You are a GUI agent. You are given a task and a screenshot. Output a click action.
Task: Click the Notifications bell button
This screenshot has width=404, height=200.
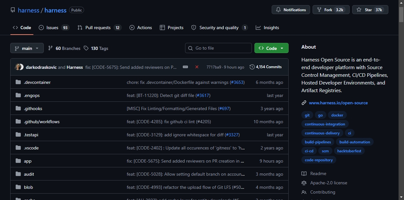(x=291, y=10)
